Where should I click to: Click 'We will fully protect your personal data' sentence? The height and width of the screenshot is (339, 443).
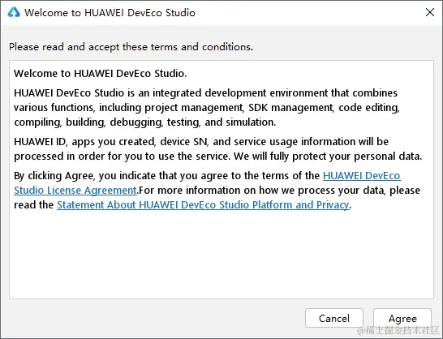[328, 157]
